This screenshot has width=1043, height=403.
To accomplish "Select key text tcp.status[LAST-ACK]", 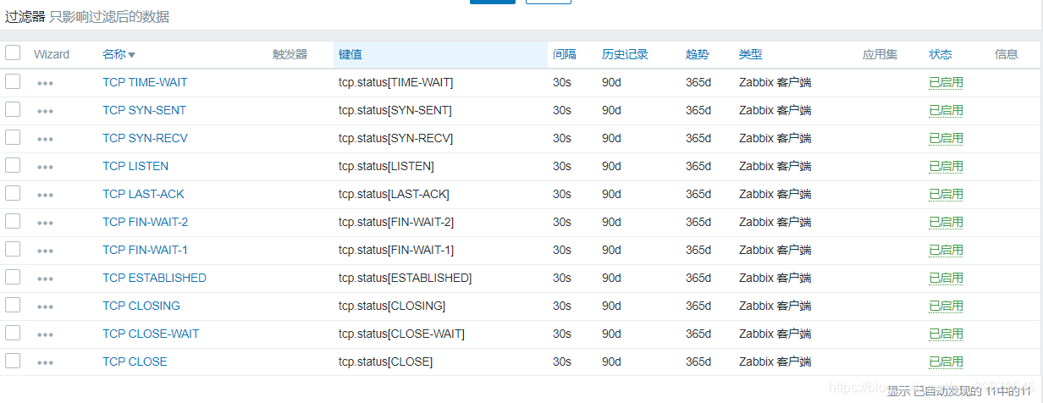I will 394,194.
